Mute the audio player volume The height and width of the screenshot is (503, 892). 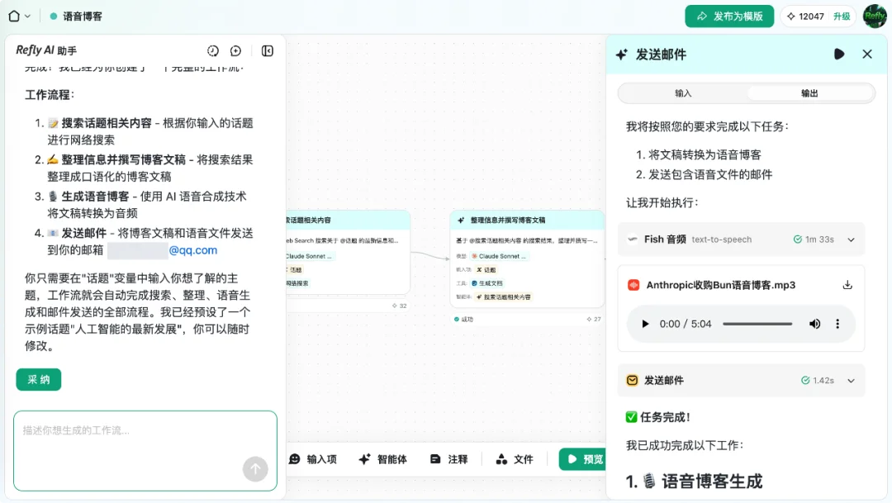tap(816, 324)
